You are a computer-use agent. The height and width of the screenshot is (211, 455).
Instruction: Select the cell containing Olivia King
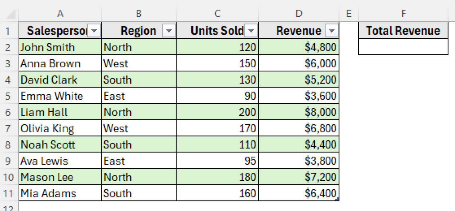click(60, 129)
